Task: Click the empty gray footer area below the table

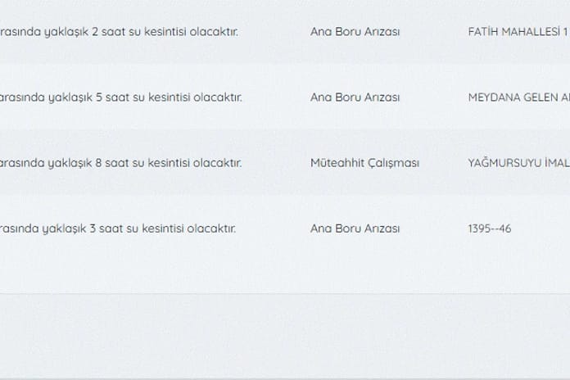Action: [285, 337]
